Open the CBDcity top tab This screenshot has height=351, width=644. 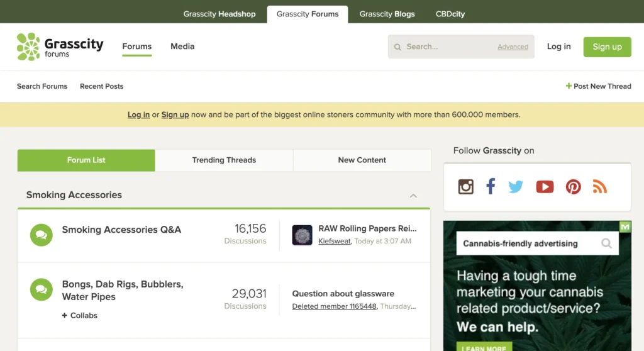coord(450,14)
